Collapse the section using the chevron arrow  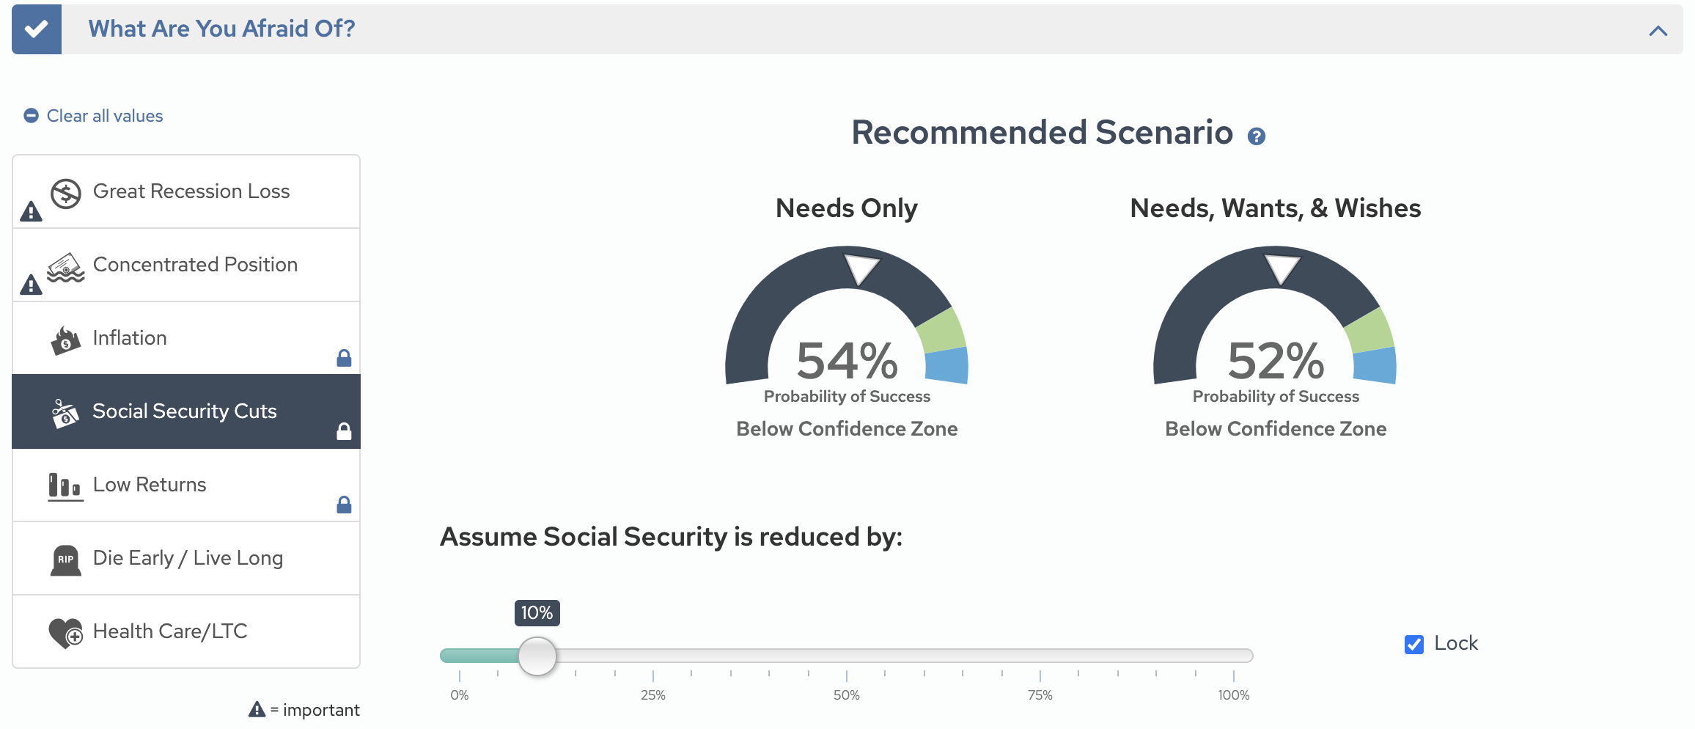pos(1658,31)
